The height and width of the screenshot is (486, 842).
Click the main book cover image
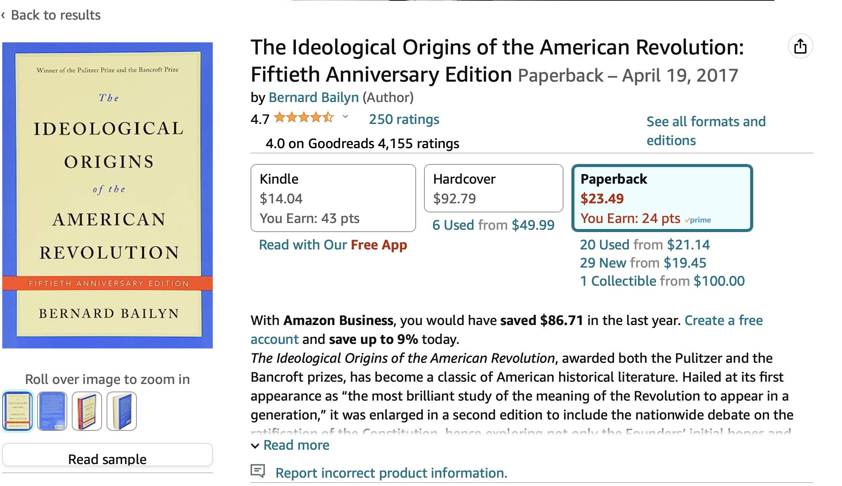108,195
